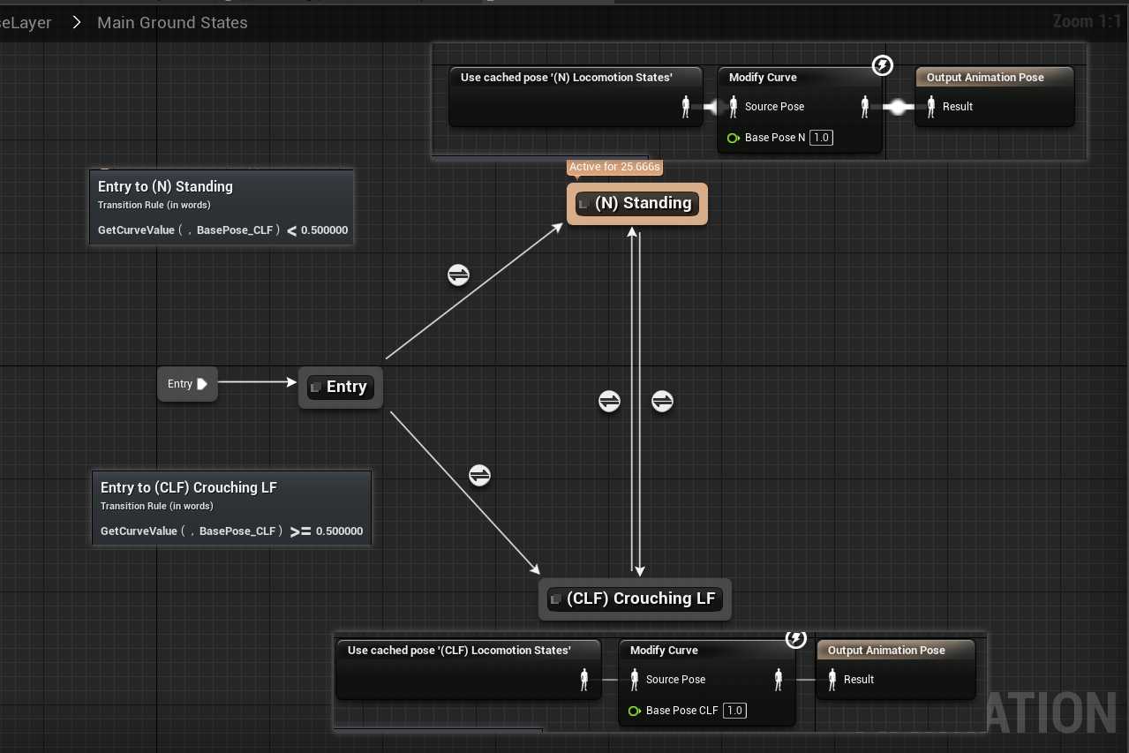Click transition rule icon from Entry to (N) Standing
1129x753 pixels.
point(458,275)
